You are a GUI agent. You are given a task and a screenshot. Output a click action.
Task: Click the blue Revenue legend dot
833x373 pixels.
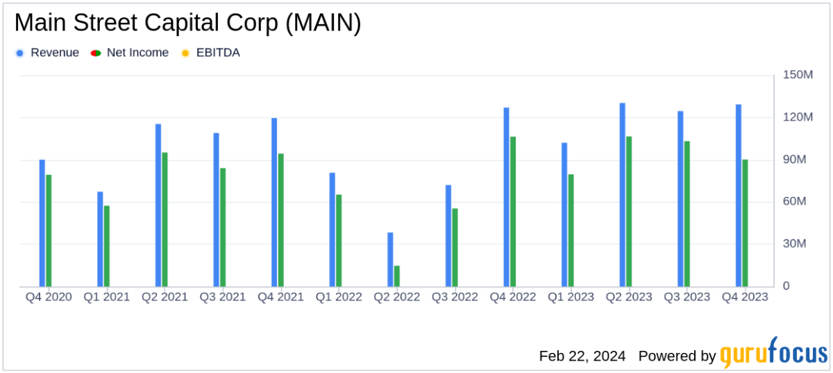(x=19, y=53)
